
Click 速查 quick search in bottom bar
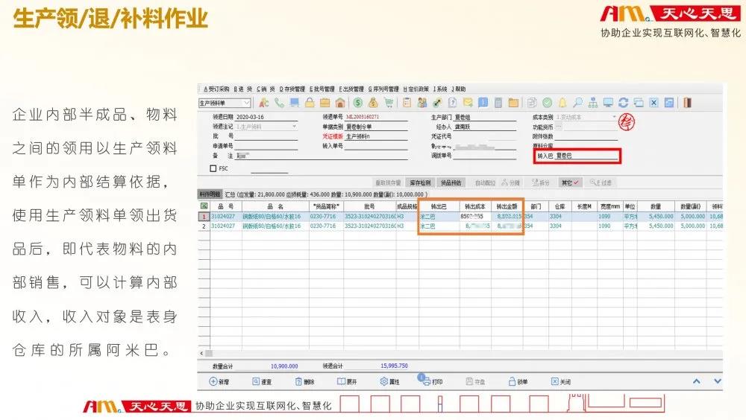(262, 381)
